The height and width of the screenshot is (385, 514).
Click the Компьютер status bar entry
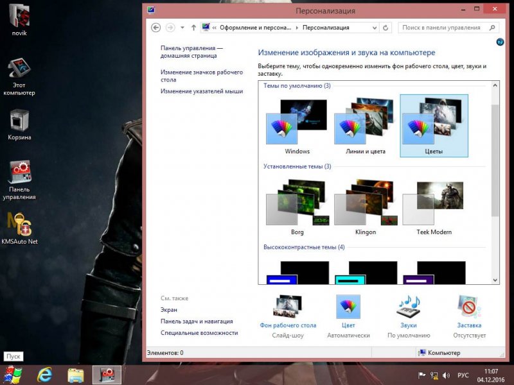(439, 353)
